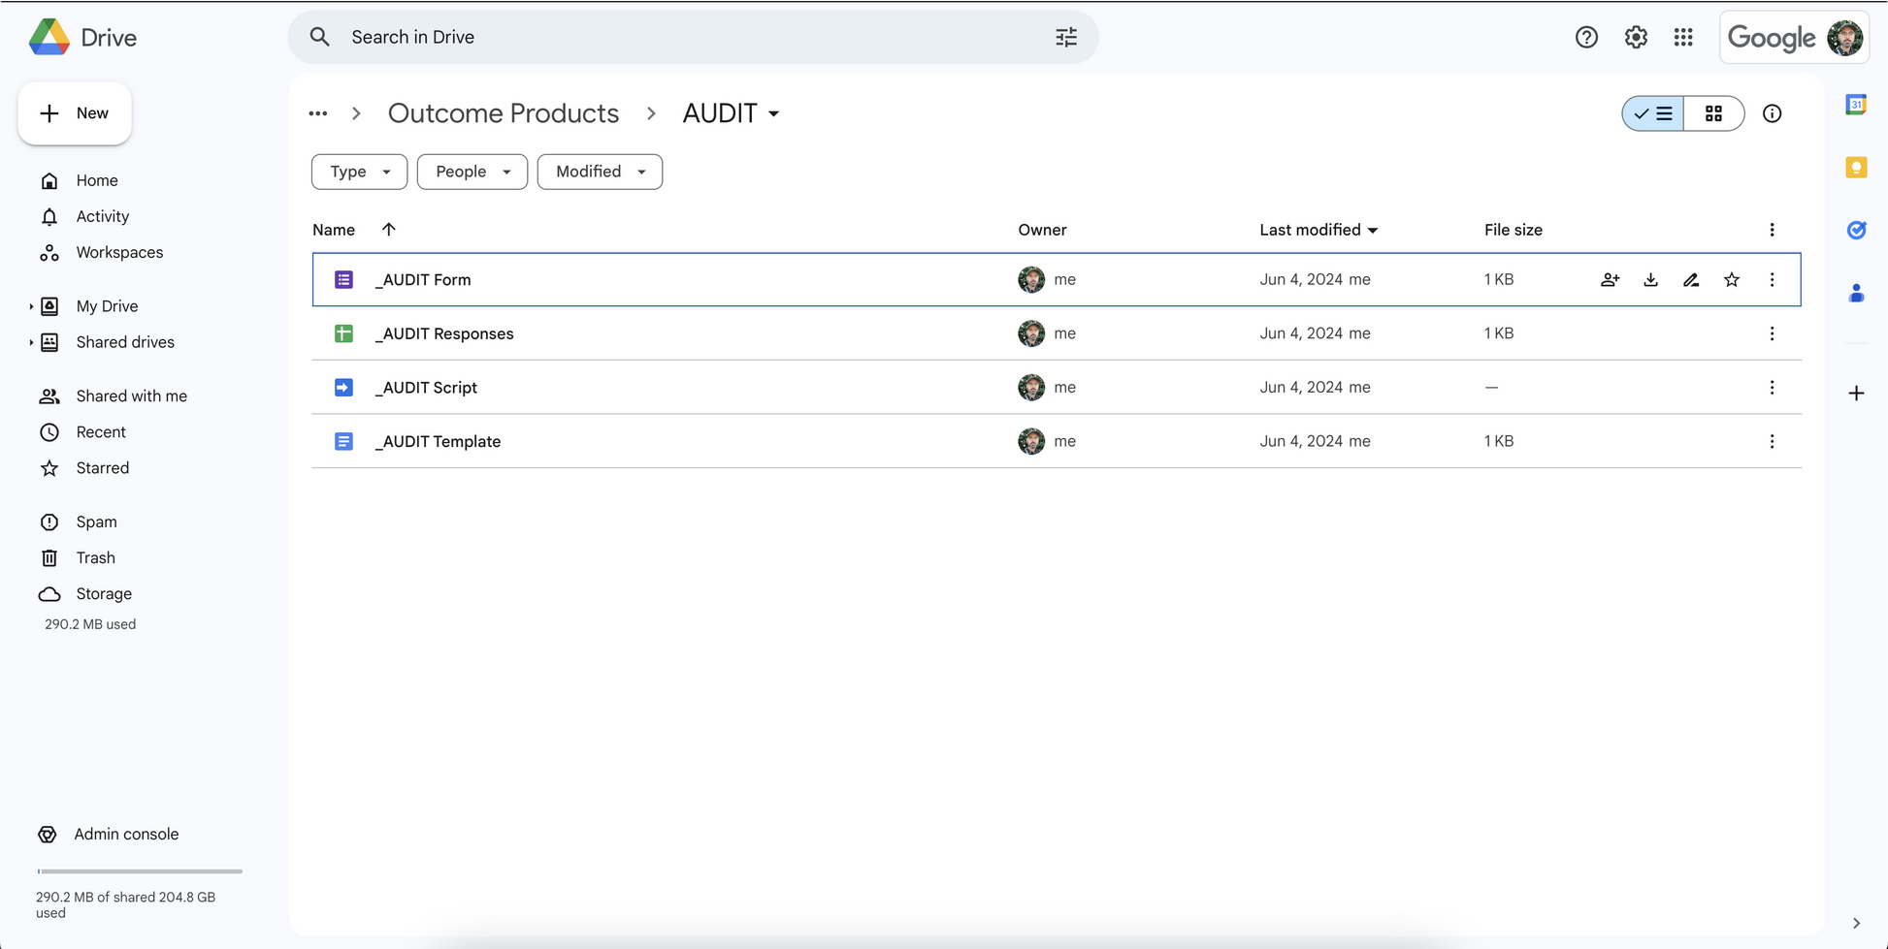Image resolution: width=1888 pixels, height=949 pixels.
Task: Focus the Search in Drive field
Action: [693, 37]
